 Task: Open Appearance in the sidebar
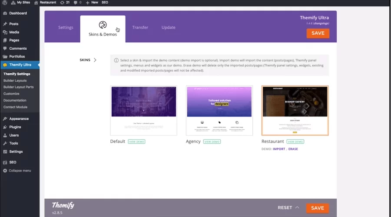[20, 119]
